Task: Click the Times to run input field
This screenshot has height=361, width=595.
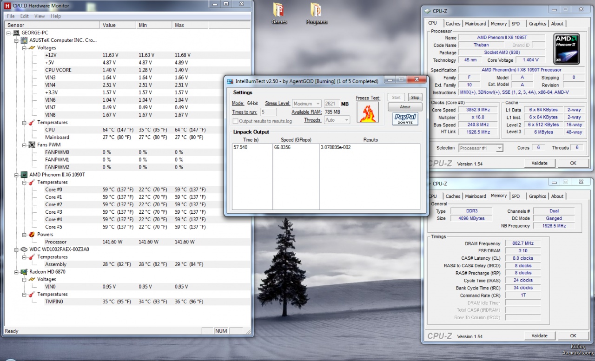Action: [x=268, y=112]
